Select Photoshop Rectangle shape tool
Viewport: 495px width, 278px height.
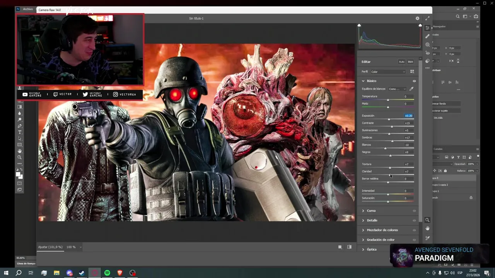tap(20, 145)
